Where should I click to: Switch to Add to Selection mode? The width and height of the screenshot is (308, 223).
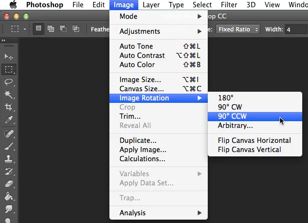[x=51, y=29]
